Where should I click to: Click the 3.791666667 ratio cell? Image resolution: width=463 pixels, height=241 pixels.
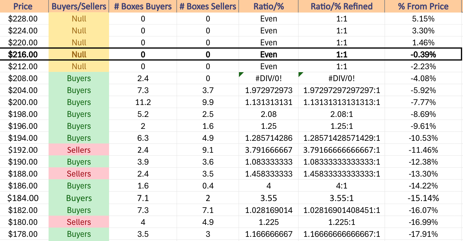point(269,150)
